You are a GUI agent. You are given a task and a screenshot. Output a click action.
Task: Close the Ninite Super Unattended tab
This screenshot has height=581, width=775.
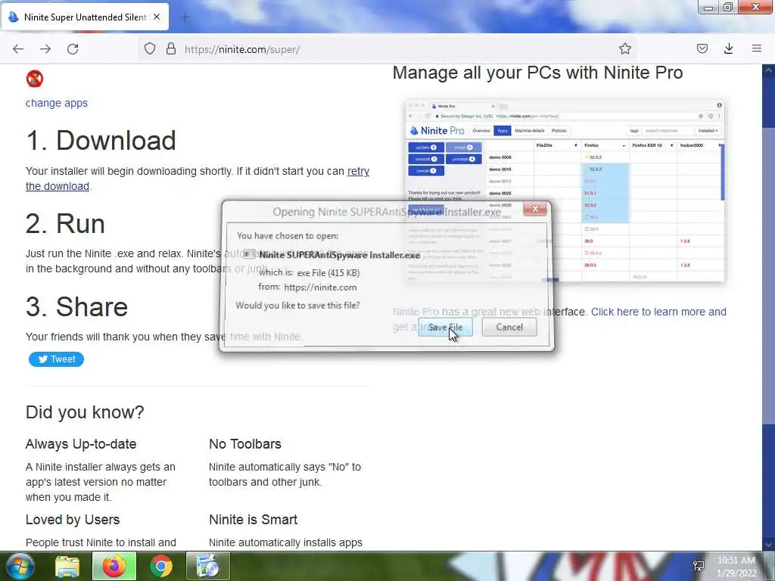(157, 17)
